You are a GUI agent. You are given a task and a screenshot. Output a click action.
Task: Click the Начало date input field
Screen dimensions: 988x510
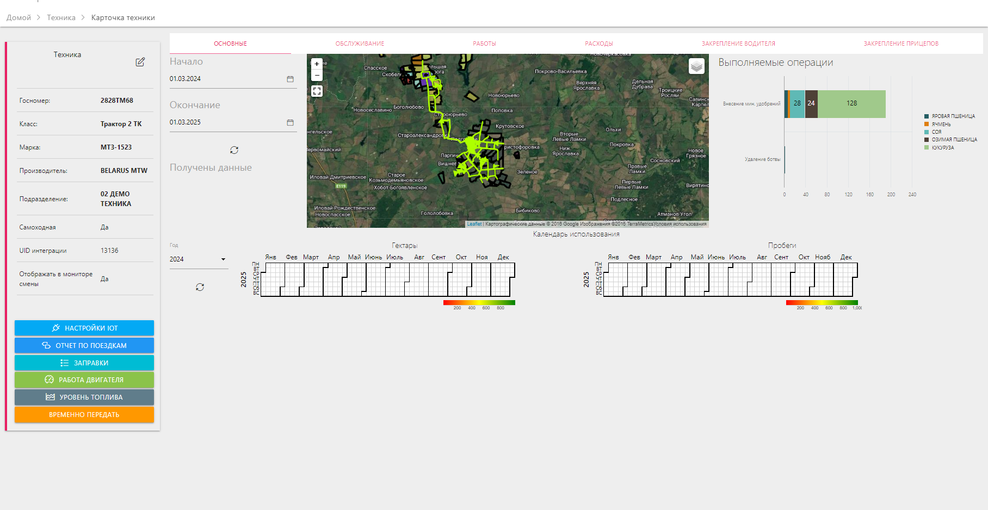226,79
